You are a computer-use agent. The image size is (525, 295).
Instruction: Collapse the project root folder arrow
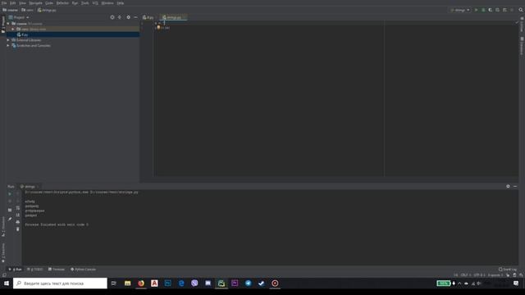click(8, 24)
